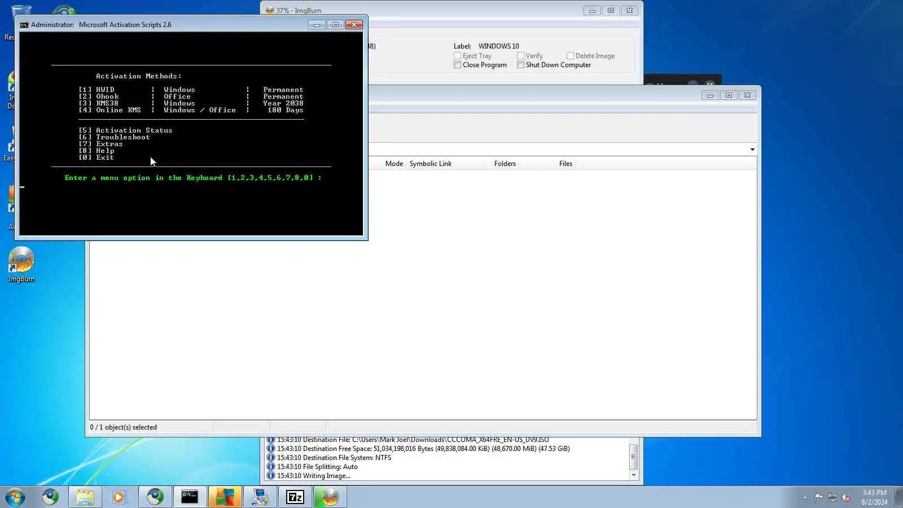The image size is (903, 508).
Task: Click the '[5] Activation Status' line
Action: point(125,130)
